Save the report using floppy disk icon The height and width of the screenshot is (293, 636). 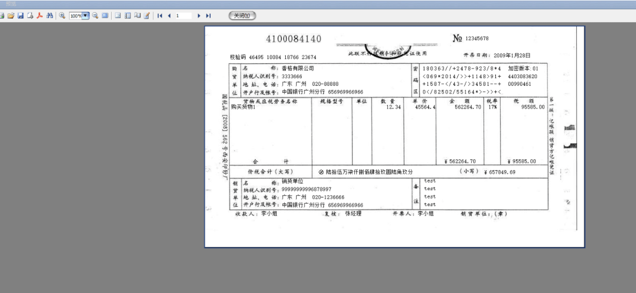[21, 16]
